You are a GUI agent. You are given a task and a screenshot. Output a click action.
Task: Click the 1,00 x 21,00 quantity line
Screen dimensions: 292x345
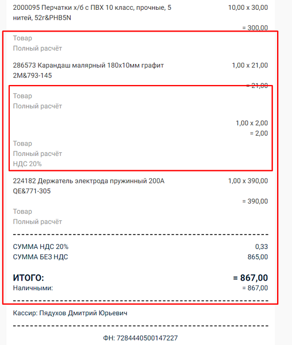pos(250,66)
